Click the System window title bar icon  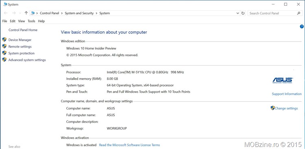(5, 4)
